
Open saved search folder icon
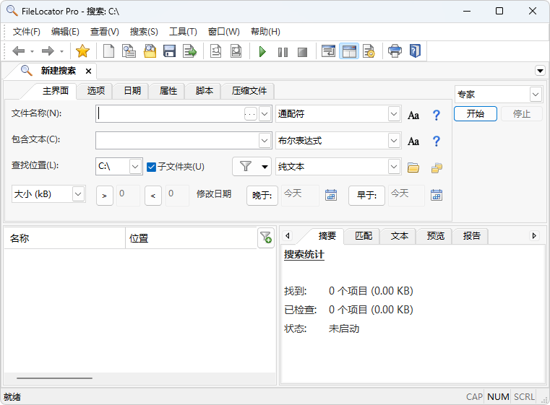tap(150, 51)
